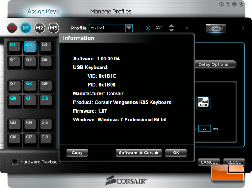The width and height of the screenshot is (252, 188).
Task: Open the Profile 1 dropdown arrow
Action: tap(129, 28)
